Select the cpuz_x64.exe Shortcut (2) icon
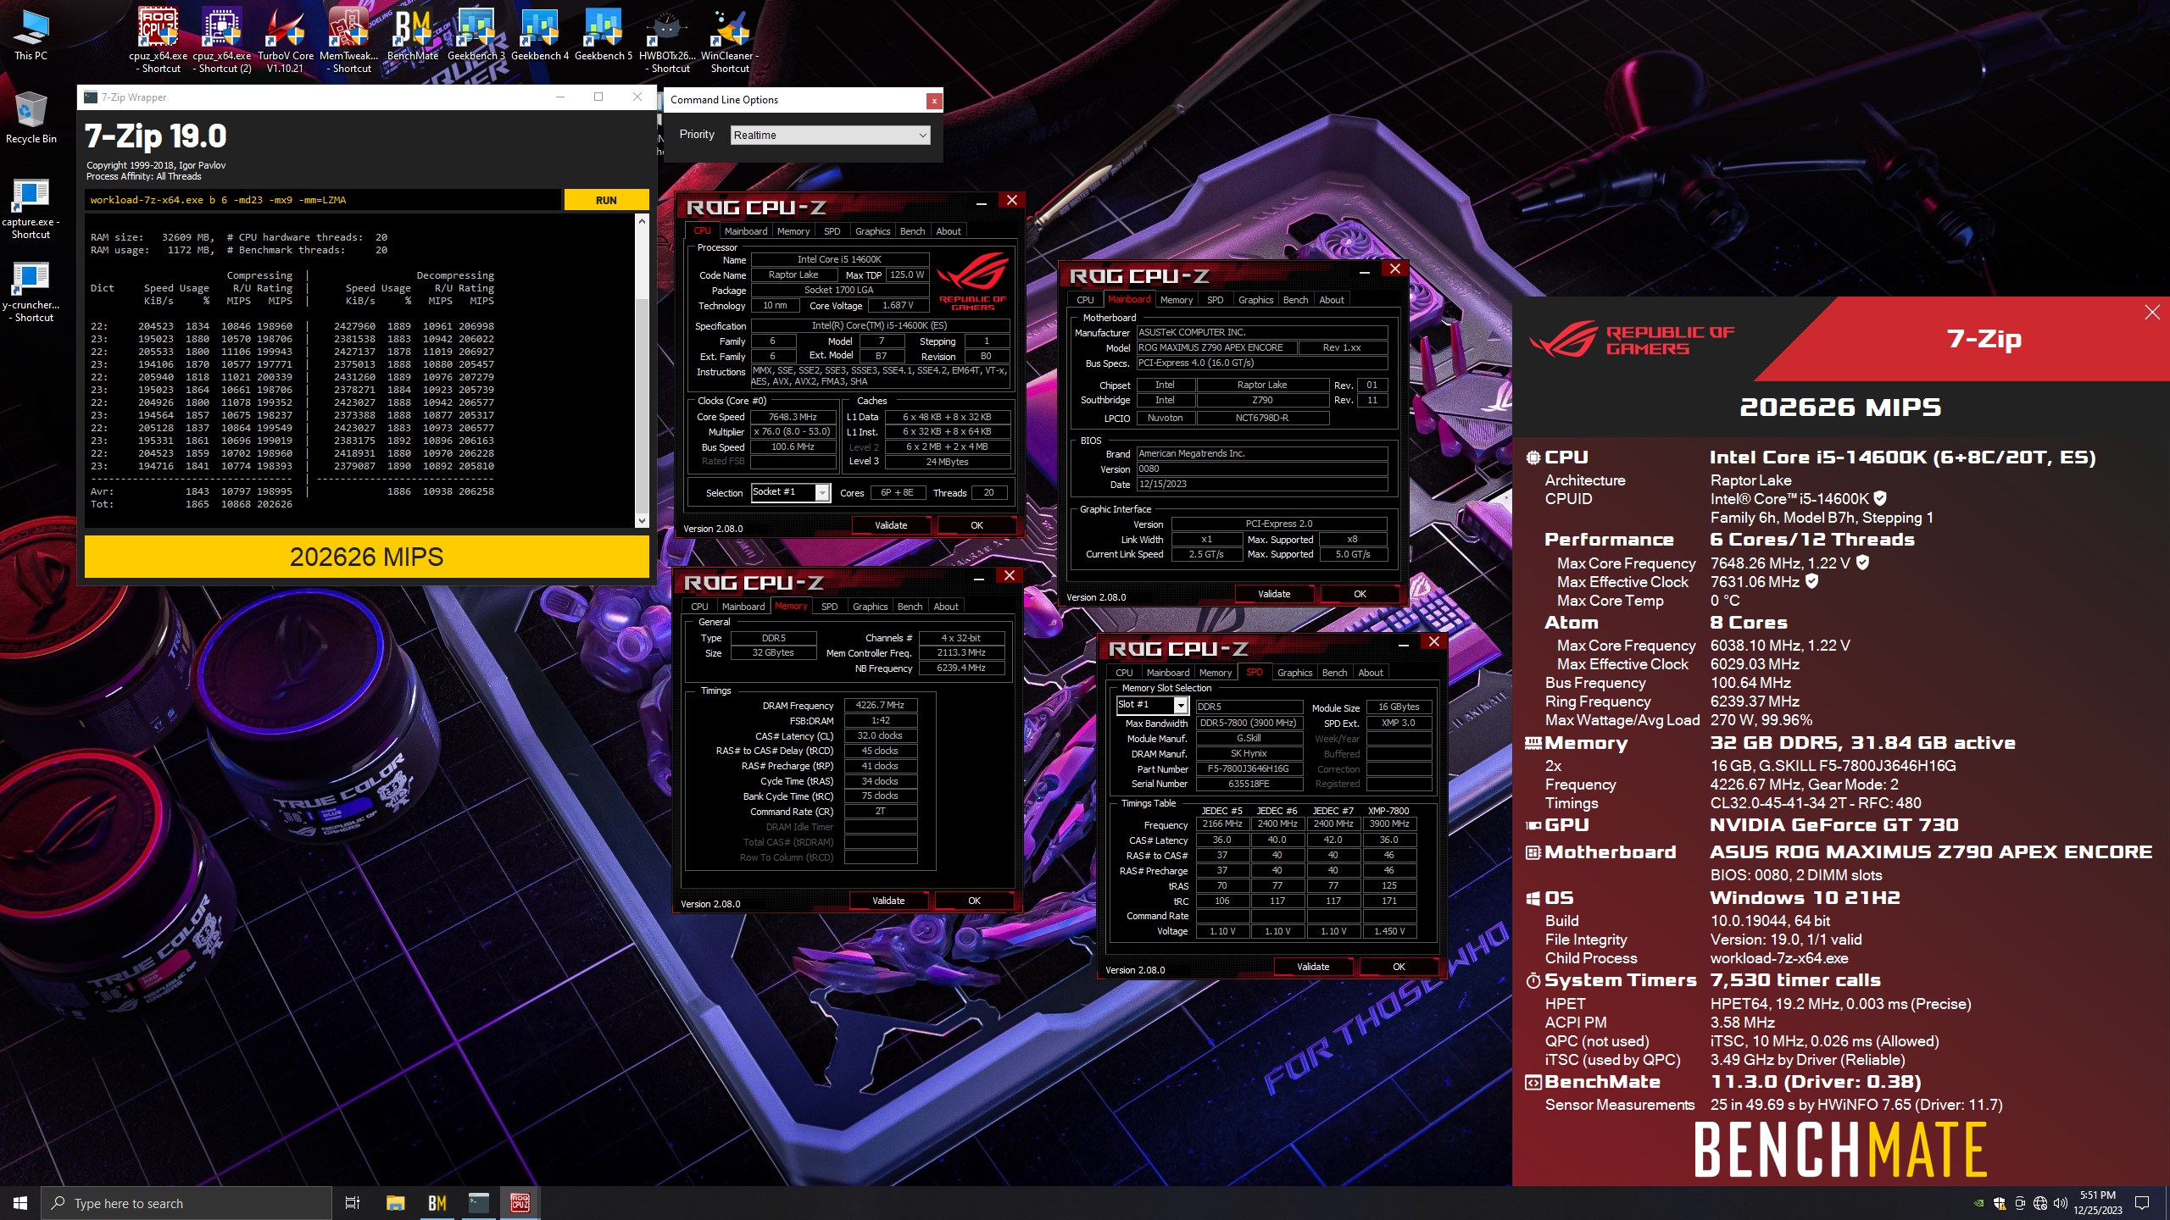The height and width of the screenshot is (1220, 2170). coord(222,40)
